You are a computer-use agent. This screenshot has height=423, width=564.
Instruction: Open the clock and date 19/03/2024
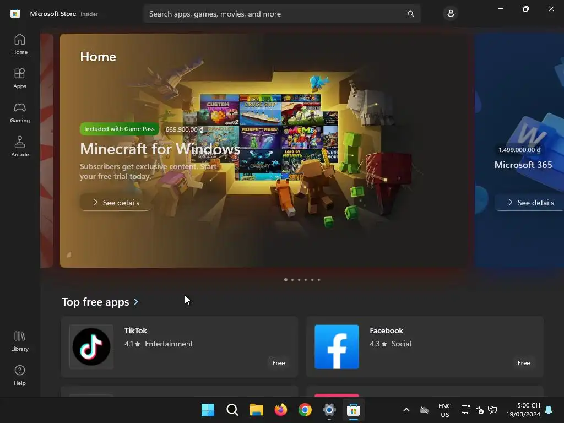pyautogui.click(x=523, y=410)
